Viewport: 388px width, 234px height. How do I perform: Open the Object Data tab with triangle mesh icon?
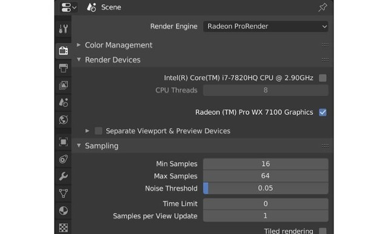click(x=63, y=193)
